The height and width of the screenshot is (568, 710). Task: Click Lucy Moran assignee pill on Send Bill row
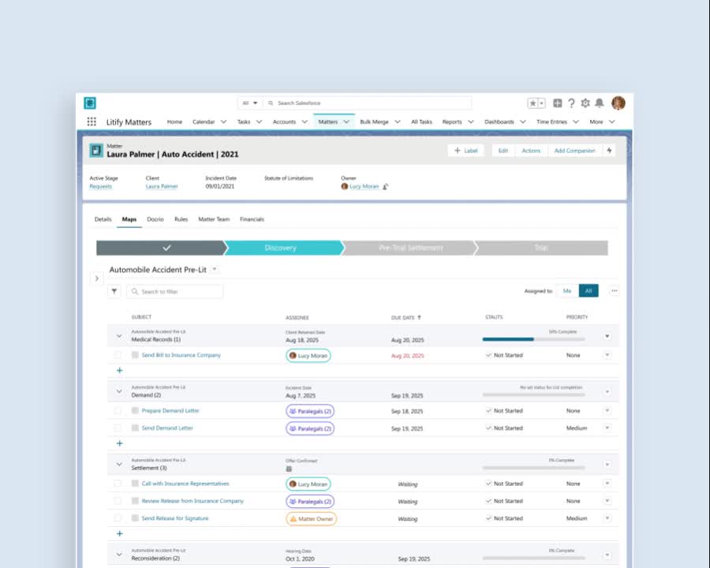(x=308, y=356)
